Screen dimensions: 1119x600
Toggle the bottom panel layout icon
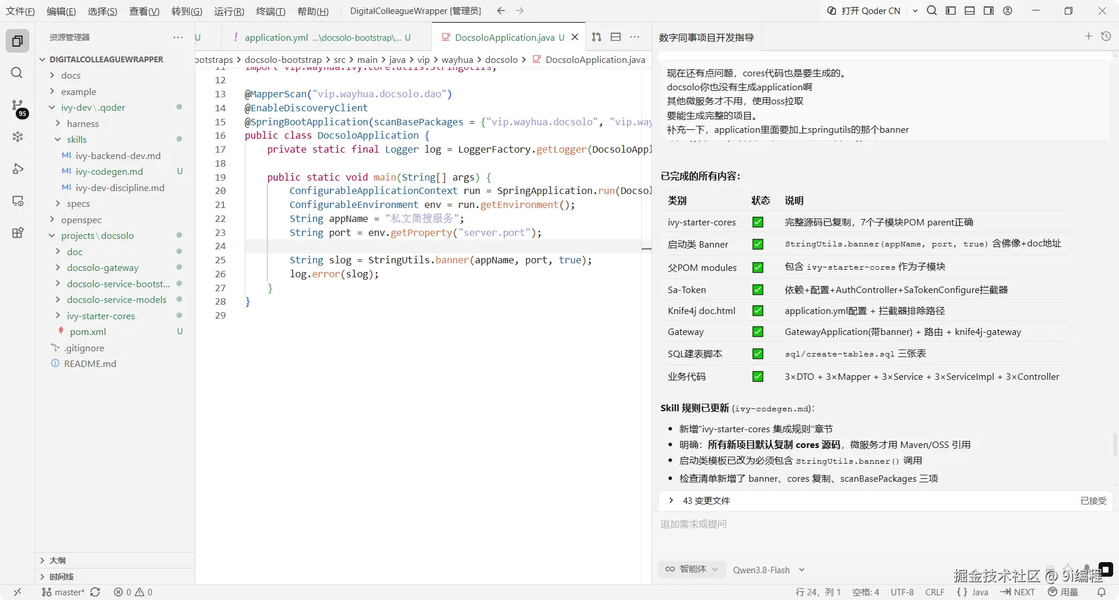pos(970,10)
